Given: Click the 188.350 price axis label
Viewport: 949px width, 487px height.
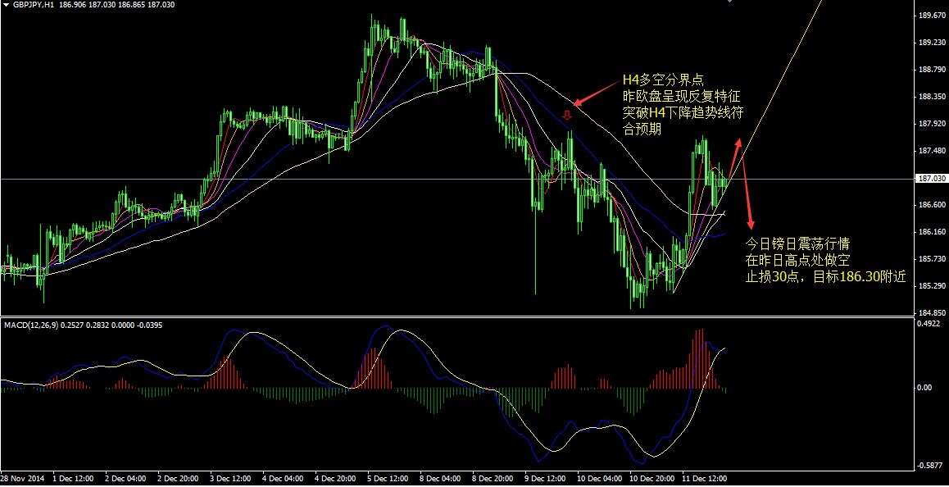Looking at the screenshot, I should tap(933, 96).
